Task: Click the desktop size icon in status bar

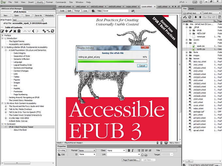Action: coord(166,143)
